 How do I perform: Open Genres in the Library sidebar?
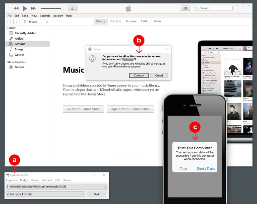[19, 55]
